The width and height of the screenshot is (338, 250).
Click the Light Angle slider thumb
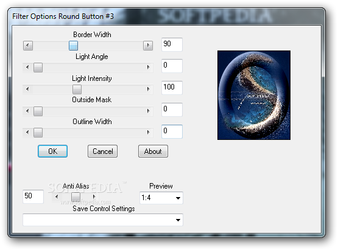coord(38,68)
